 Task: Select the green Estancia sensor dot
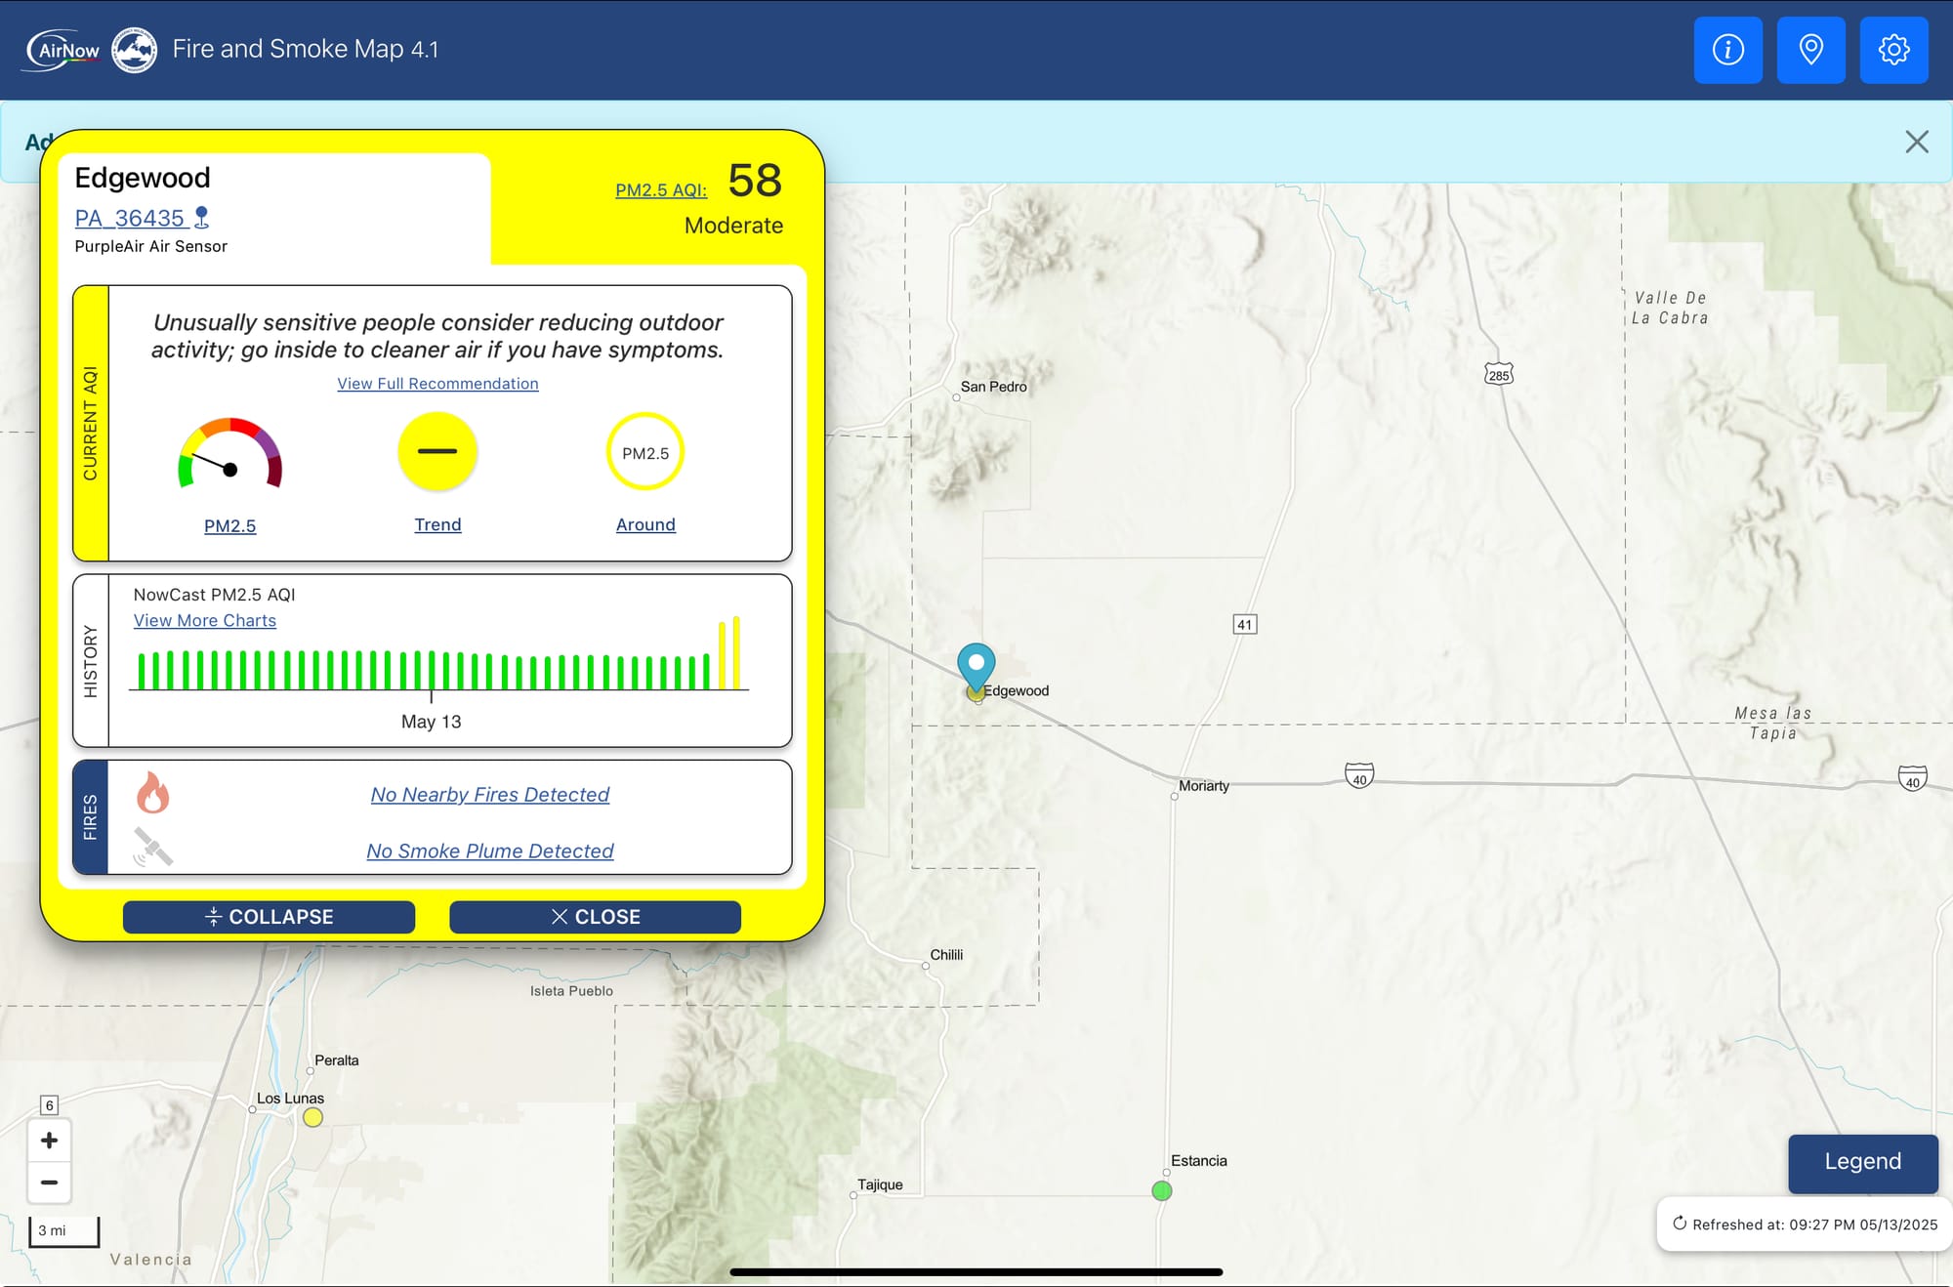1161,1191
